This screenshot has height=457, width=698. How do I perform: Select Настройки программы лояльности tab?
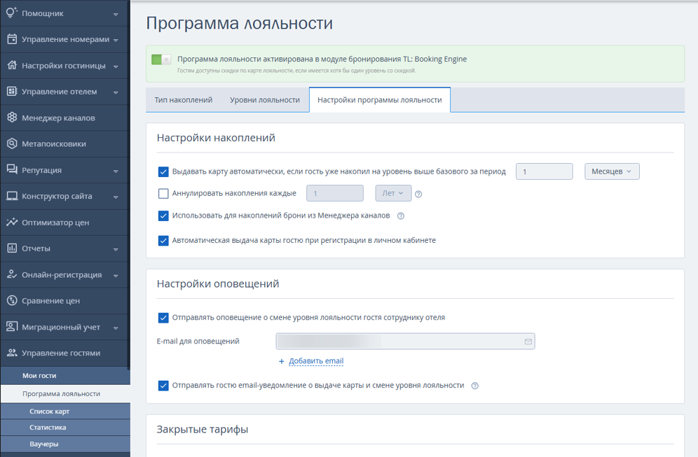pyautogui.click(x=380, y=100)
